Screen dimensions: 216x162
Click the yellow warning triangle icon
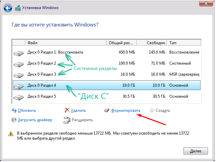coord(11,134)
